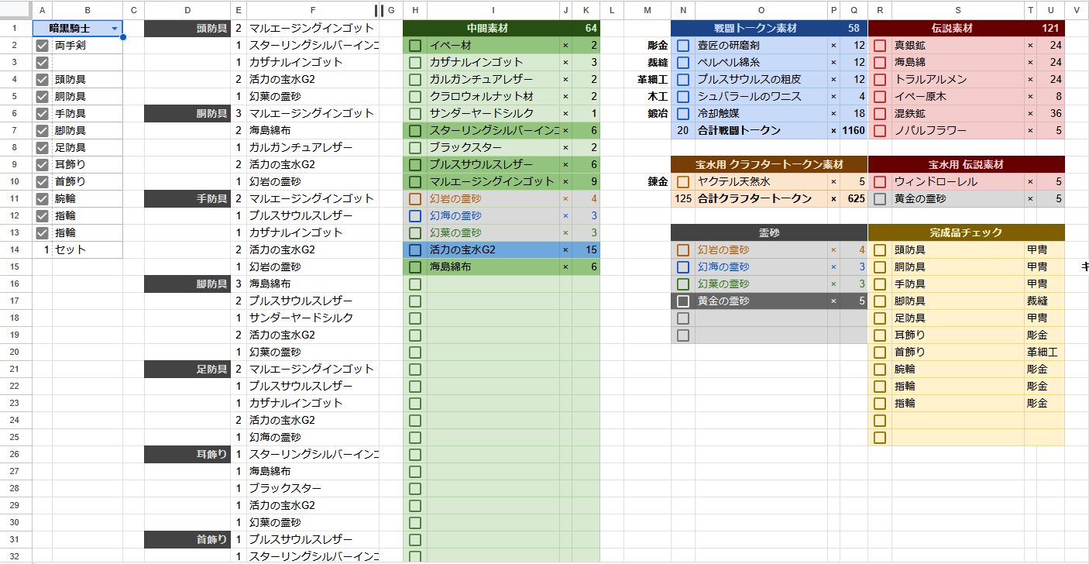Click the 合計クラフタートークン cell
This screenshot has width=1089, height=564.
coord(761,199)
